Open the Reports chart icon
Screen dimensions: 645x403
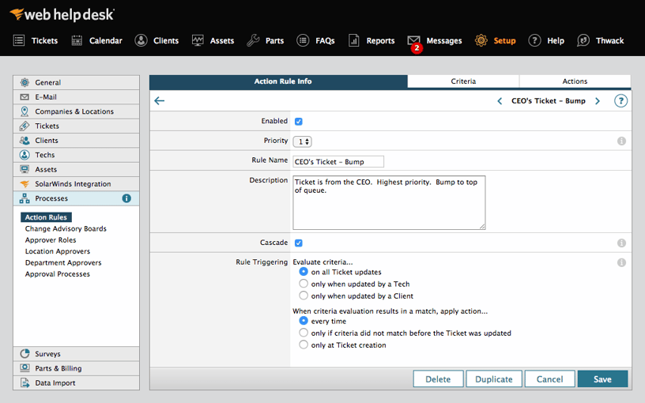pyautogui.click(x=354, y=40)
